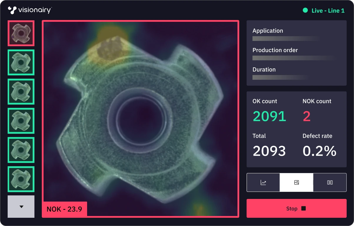
Task: Select the third green OK thumbnail
Action: pyautogui.click(x=21, y=121)
